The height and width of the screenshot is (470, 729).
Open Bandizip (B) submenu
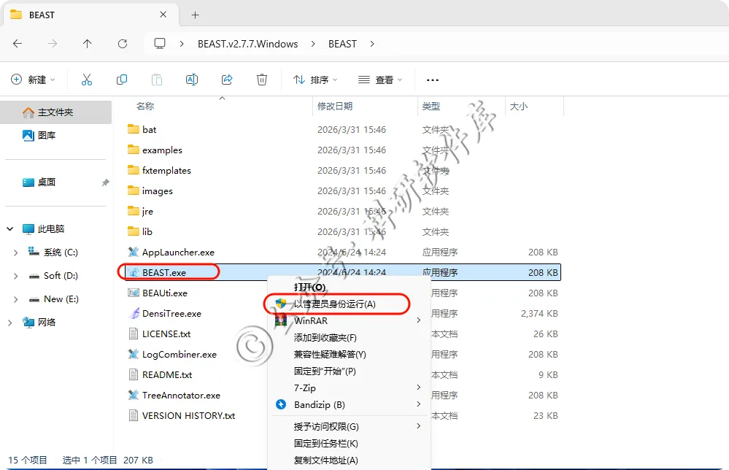coord(349,404)
